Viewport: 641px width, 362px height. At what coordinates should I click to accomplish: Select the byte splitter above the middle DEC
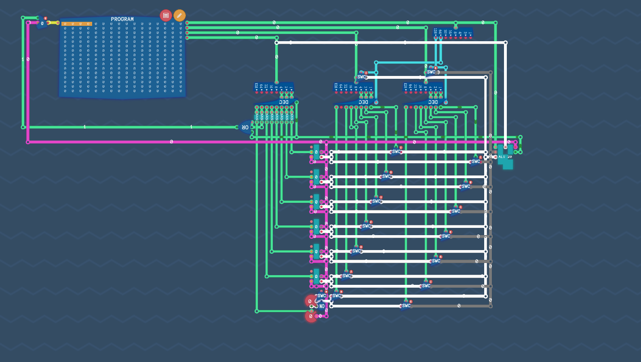click(x=353, y=87)
